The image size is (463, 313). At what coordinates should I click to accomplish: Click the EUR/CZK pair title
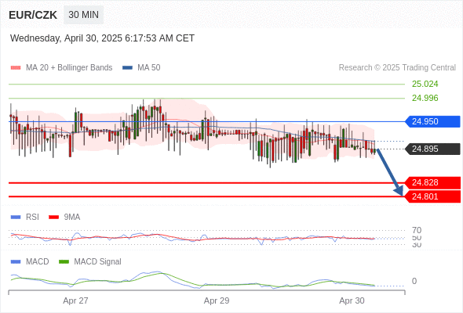(x=33, y=15)
